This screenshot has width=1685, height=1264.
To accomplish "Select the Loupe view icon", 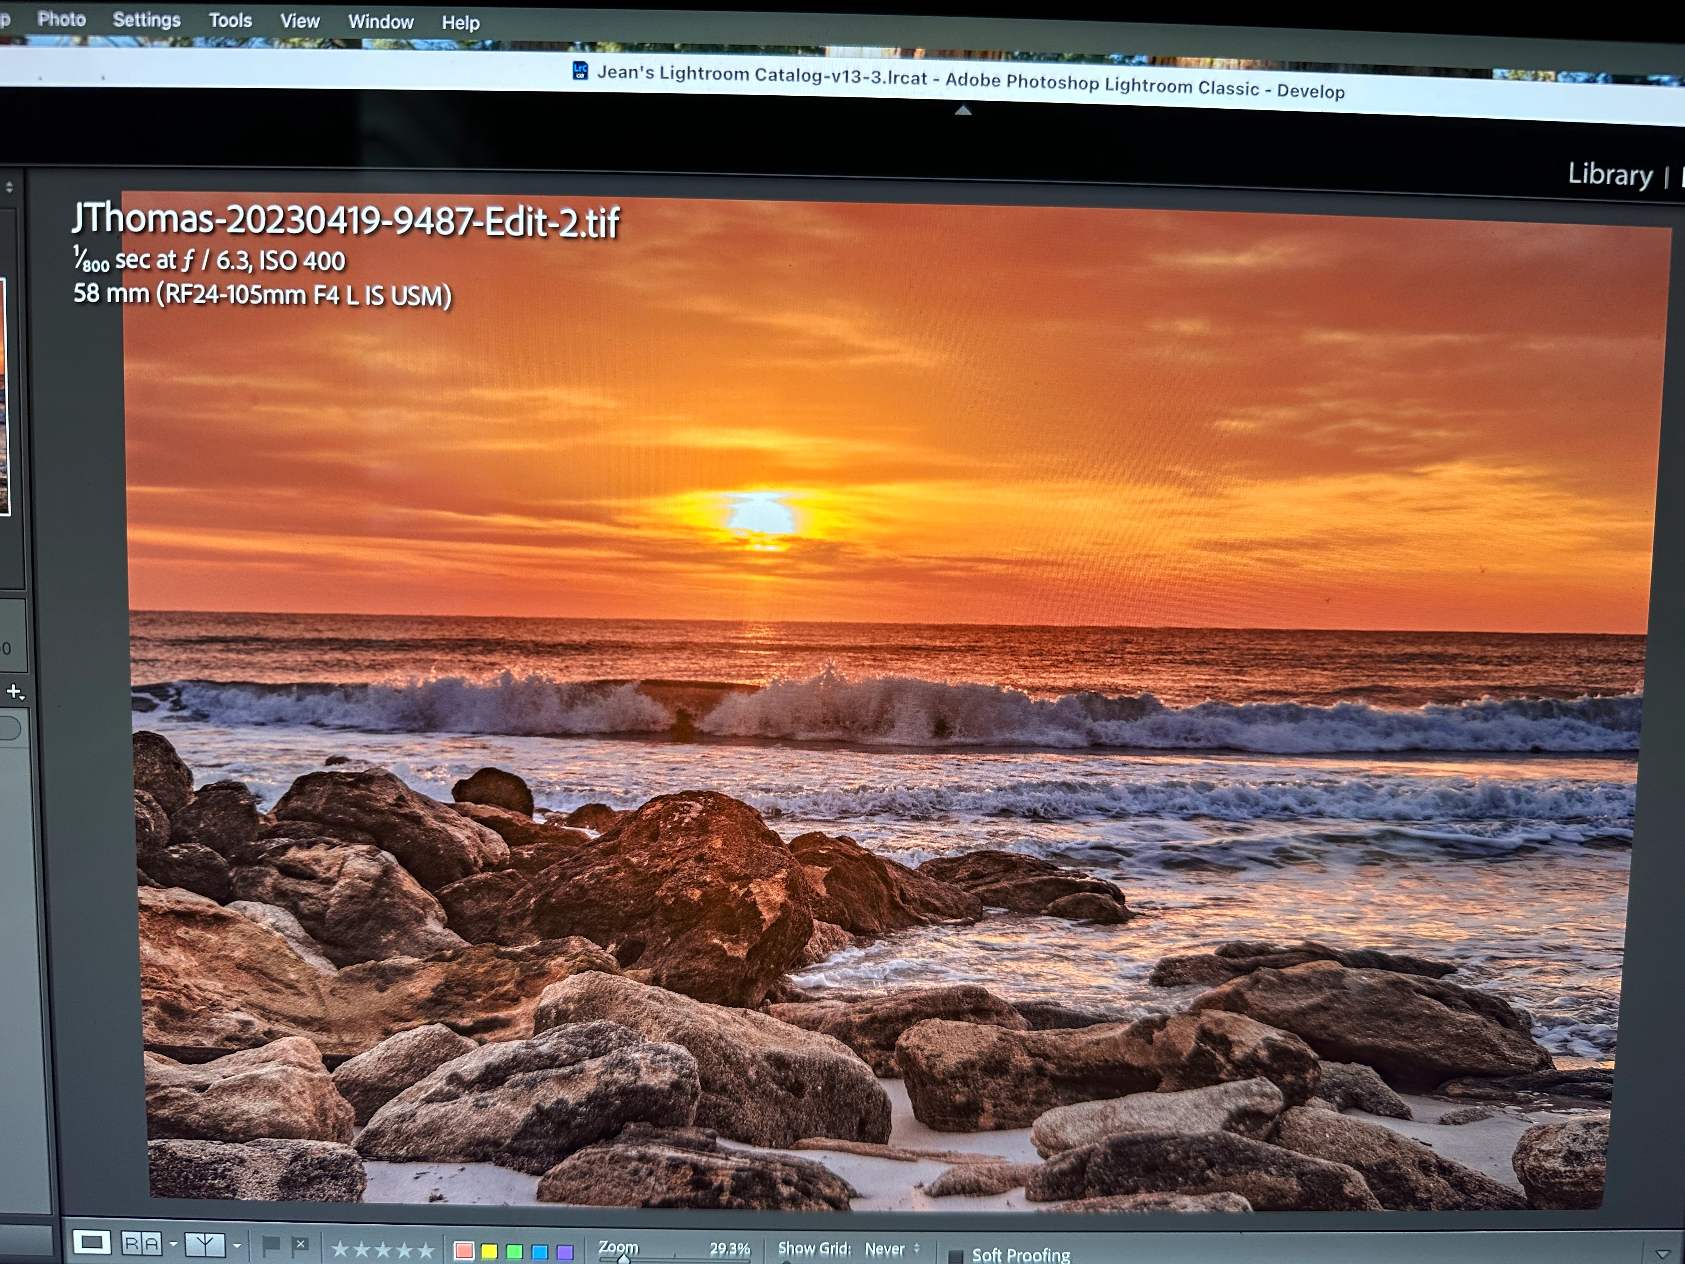I will point(92,1243).
